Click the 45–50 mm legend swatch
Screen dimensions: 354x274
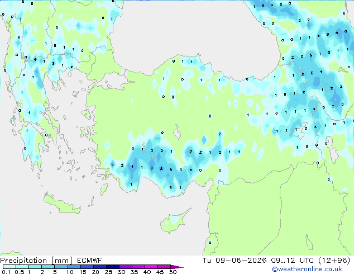(164, 267)
